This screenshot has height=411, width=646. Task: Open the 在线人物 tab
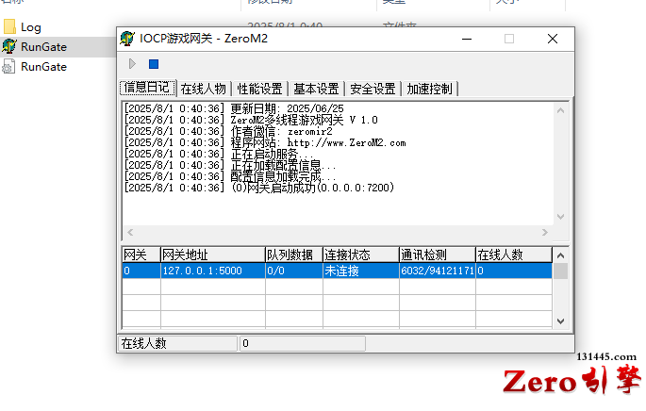click(204, 89)
